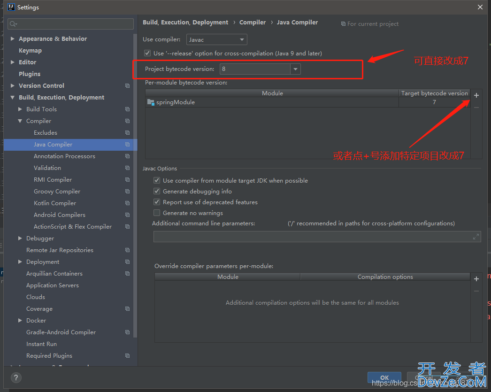Select Instant Run in settings tree

pos(42,344)
